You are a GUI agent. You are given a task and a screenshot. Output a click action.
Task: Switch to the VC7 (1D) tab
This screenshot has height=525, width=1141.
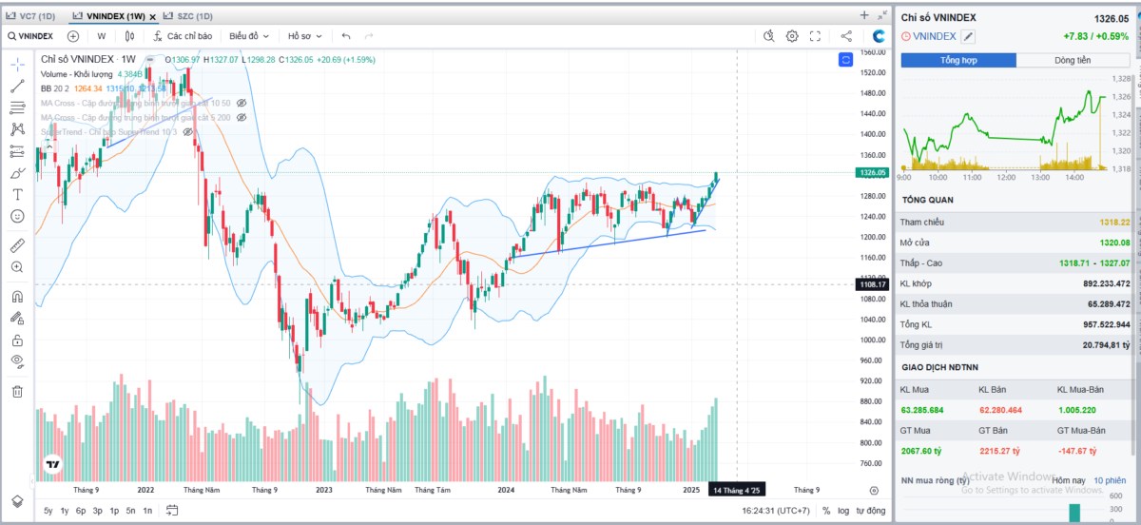pyautogui.click(x=37, y=16)
